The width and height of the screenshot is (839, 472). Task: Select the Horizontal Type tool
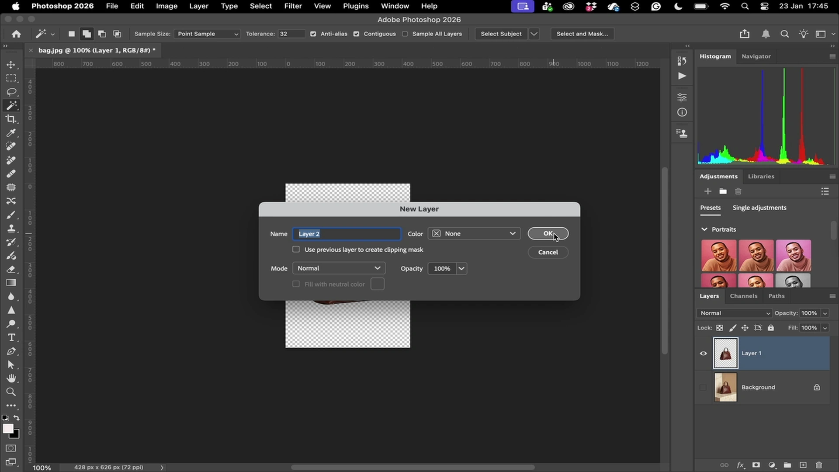11,337
